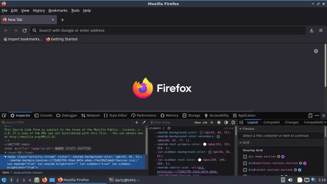Open the Firefox hamburger application menu

tap(321, 30)
